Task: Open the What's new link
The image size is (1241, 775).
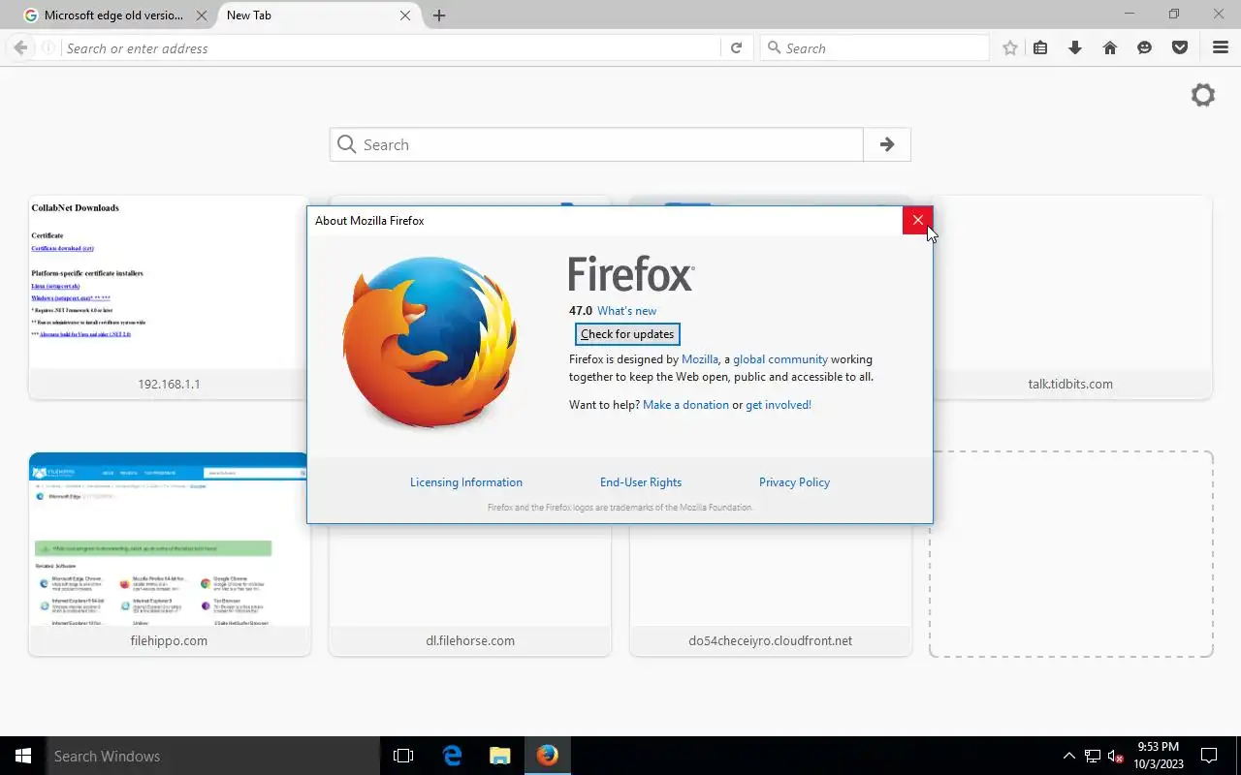Action: 626,311
